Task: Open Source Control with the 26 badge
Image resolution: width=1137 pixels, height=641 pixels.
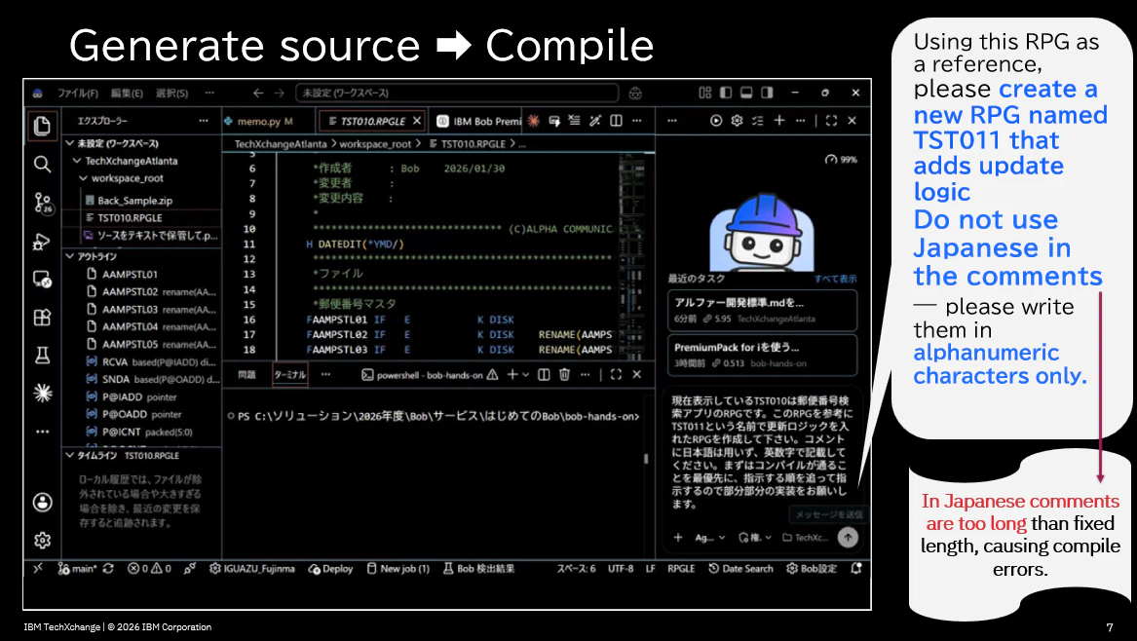Action: (x=43, y=203)
